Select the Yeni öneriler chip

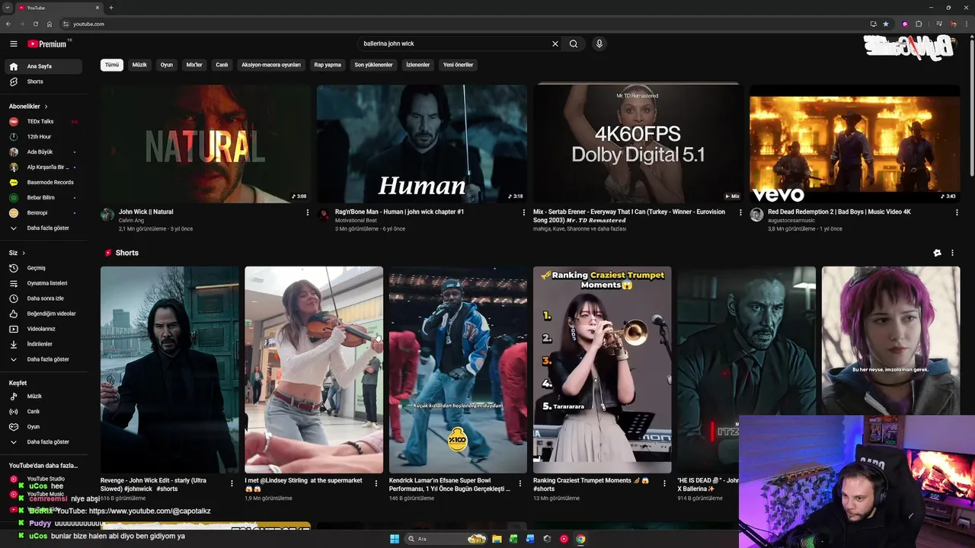tap(458, 65)
